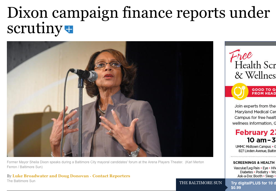Open Luke Broadwater and Doug Donovan byline link
276x191 pixels.
[50, 176]
